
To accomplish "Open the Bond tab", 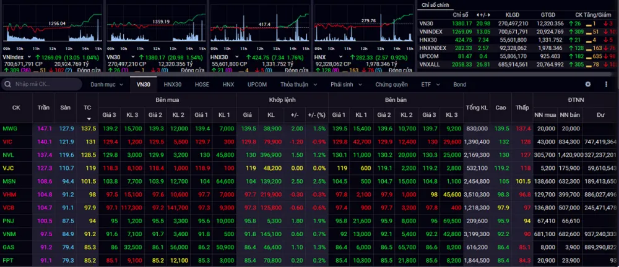I will (x=459, y=84).
